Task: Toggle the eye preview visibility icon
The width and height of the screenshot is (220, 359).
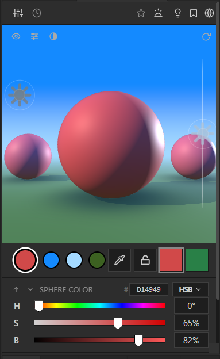Action: (16, 36)
